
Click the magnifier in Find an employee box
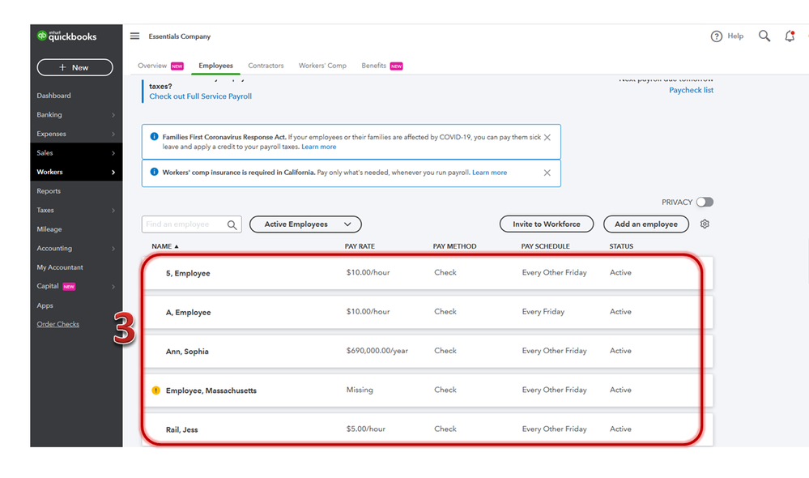(x=232, y=224)
